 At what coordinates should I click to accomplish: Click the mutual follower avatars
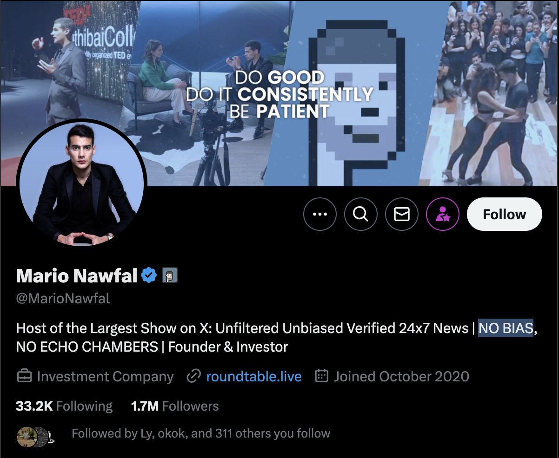pyautogui.click(x=35, y=437)
